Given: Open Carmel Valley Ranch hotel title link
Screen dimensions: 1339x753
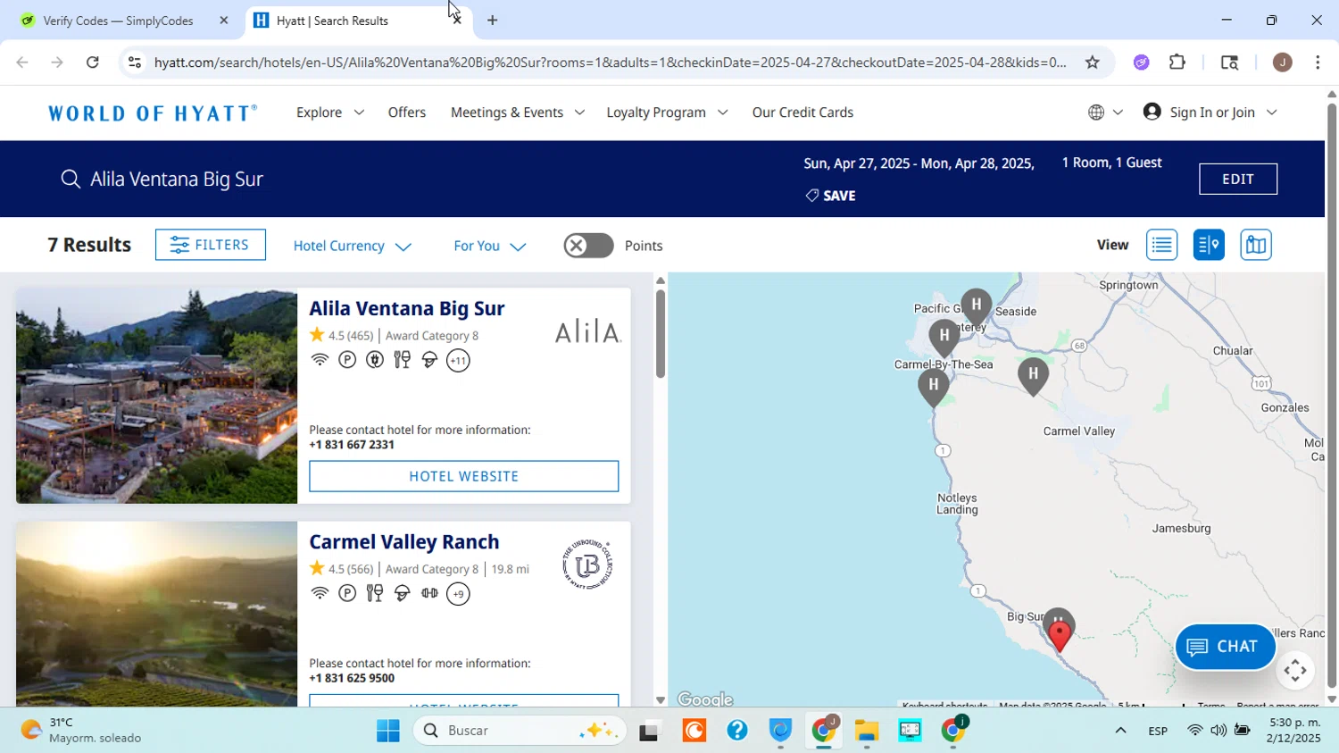Looking at the screenshot, I should pyautogui.click(x=403, y=542).
